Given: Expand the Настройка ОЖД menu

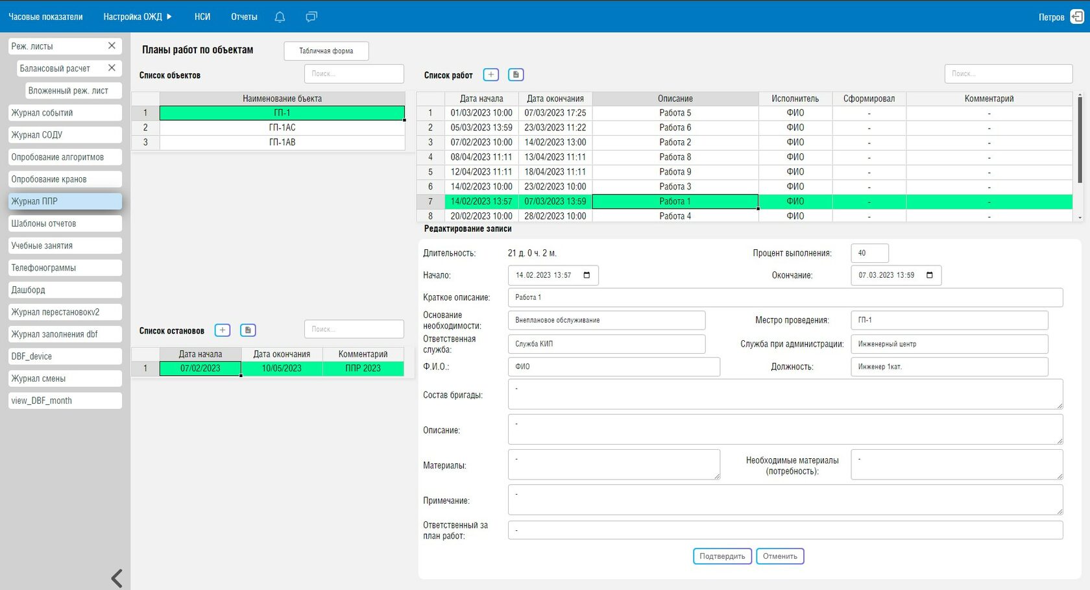Looking at the screenshot, I should (x=138, y=17).
